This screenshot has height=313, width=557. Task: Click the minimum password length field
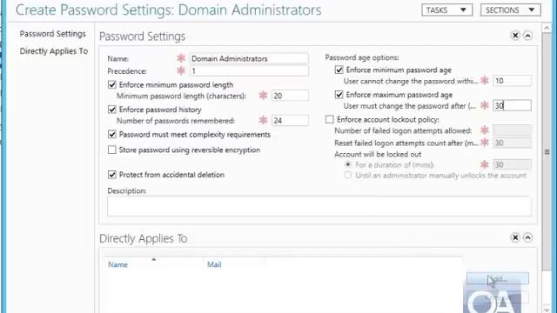click(290, 96)
